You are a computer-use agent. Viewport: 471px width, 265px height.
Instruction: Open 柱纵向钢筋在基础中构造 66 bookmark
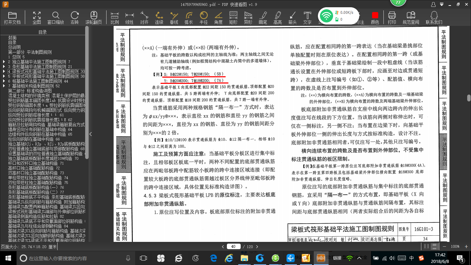[34, 139]
